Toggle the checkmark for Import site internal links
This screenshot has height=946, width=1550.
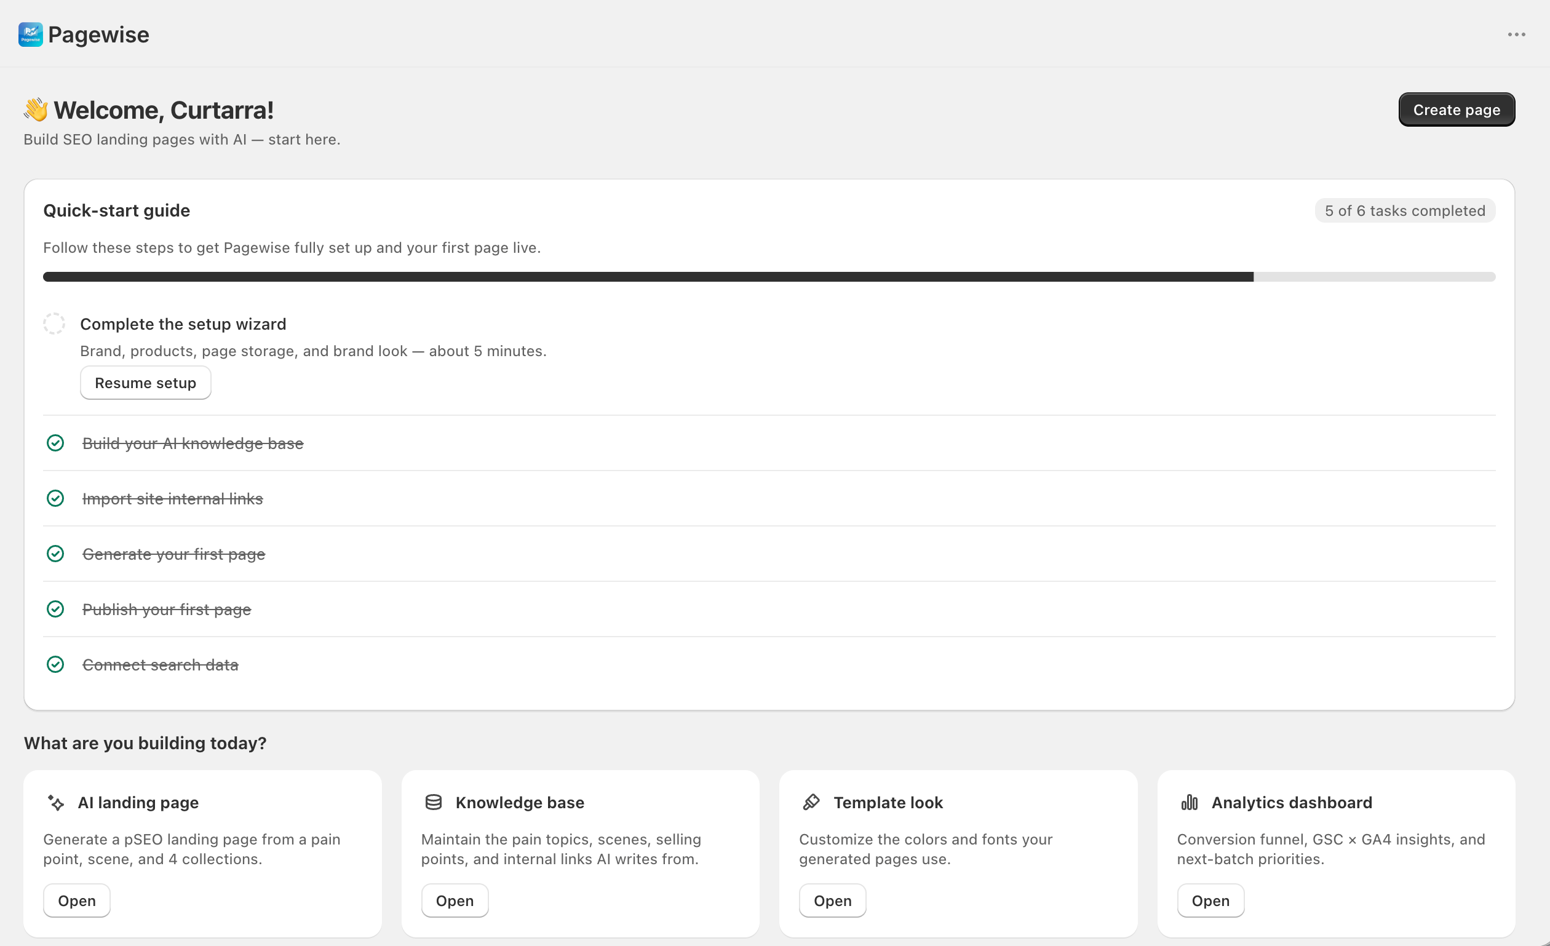pyautogui.click(x=55, y=499)
